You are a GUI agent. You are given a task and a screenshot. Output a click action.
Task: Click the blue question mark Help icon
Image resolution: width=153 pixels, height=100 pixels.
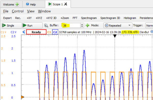point(28,4)
